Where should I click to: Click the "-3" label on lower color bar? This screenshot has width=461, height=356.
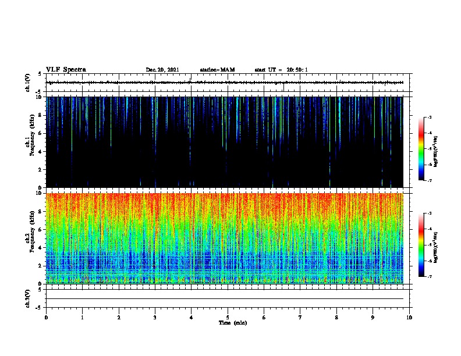(429, 213)
